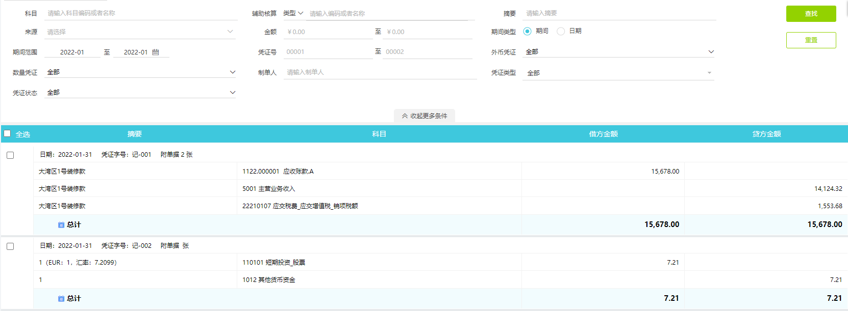Click the 总计 icon in voucher 记-002
The height and width of the screenshot is (311, 848).
coord(61,299)
